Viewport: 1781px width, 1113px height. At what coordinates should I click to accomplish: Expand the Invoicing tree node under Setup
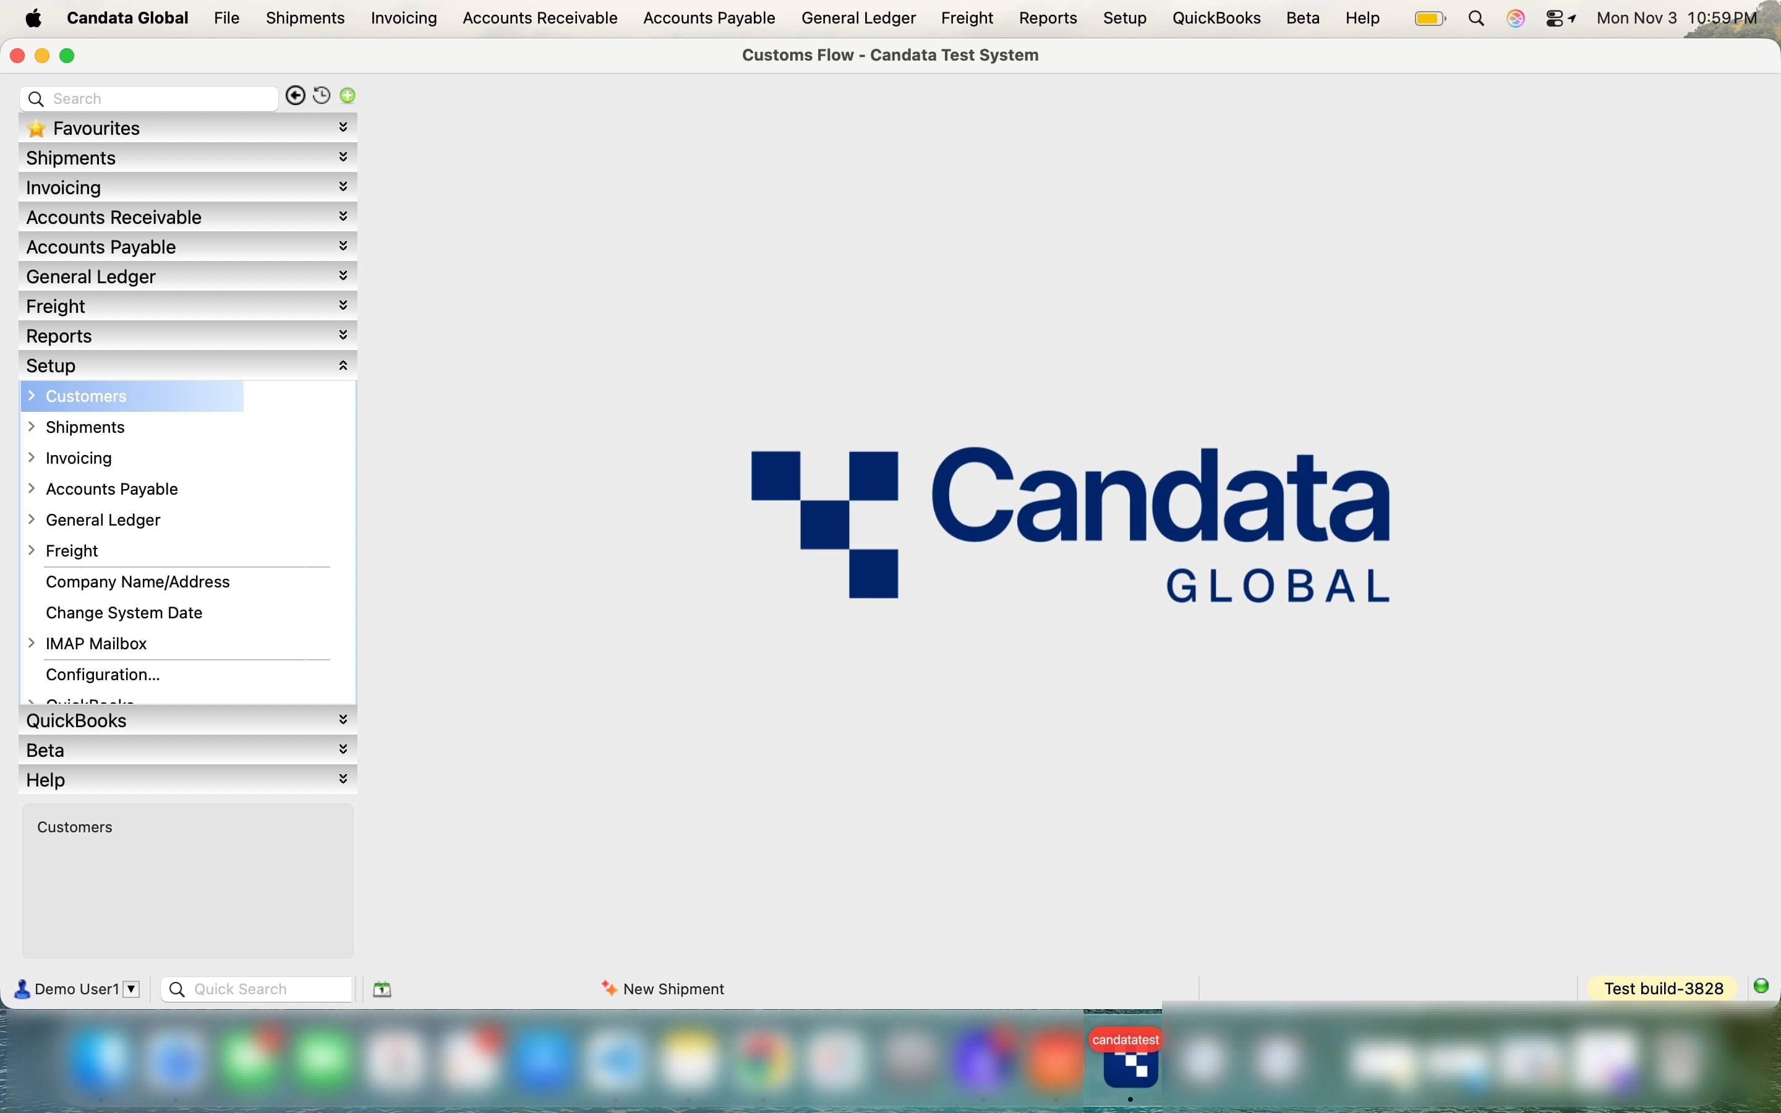[x=32, y=458]
